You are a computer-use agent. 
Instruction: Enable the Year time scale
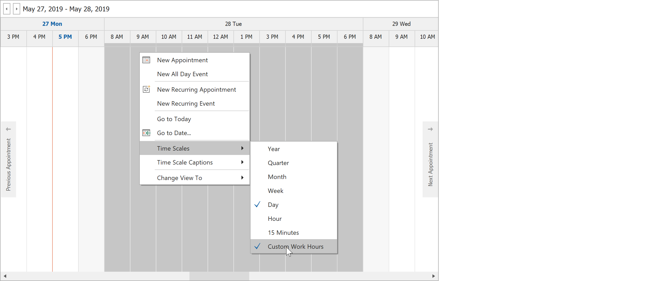[x=294, y=149]
